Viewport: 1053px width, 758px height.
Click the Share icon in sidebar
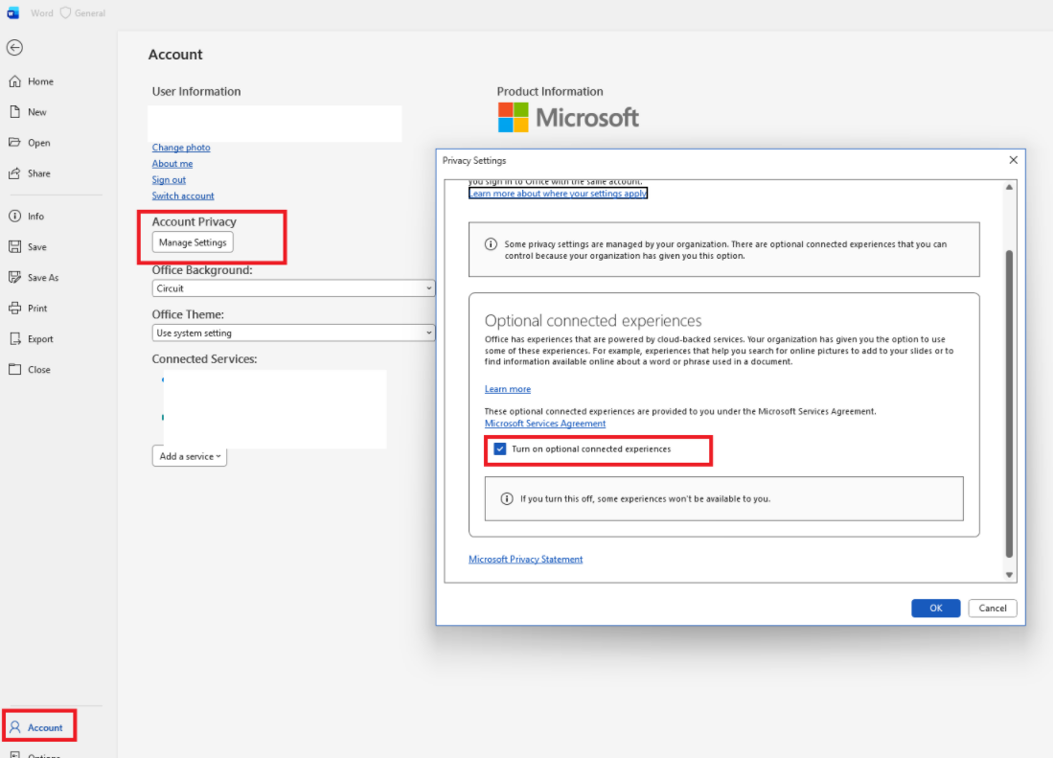point(14,173)
